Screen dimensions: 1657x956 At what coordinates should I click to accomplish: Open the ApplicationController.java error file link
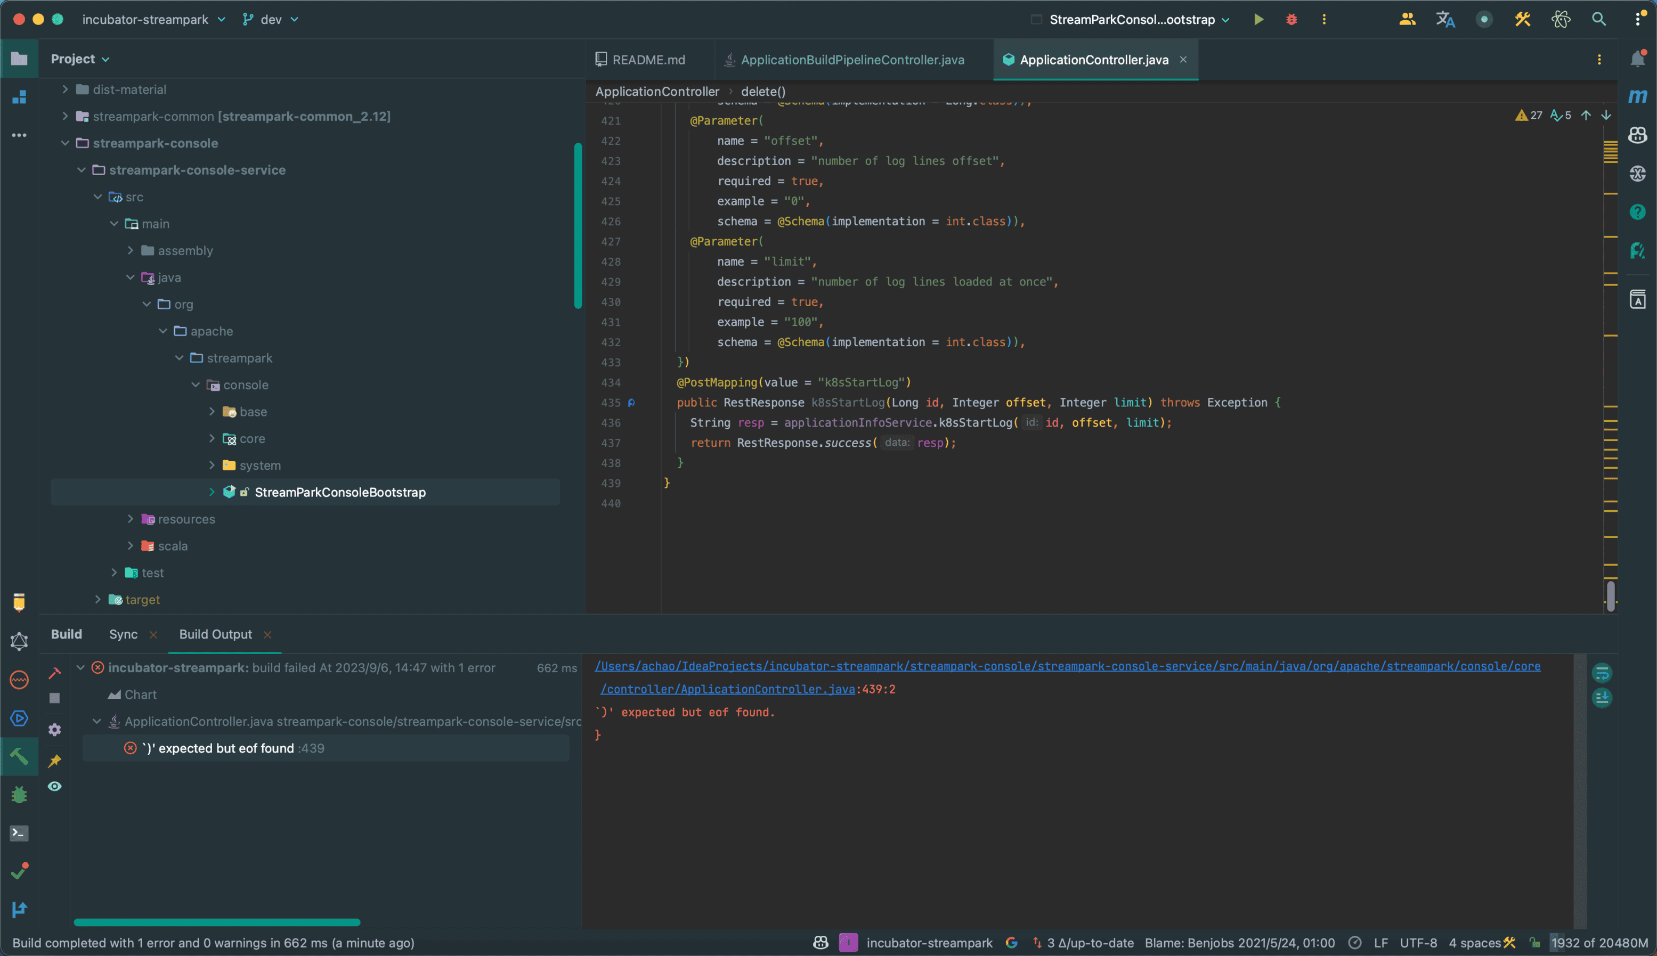pos(727,689)
